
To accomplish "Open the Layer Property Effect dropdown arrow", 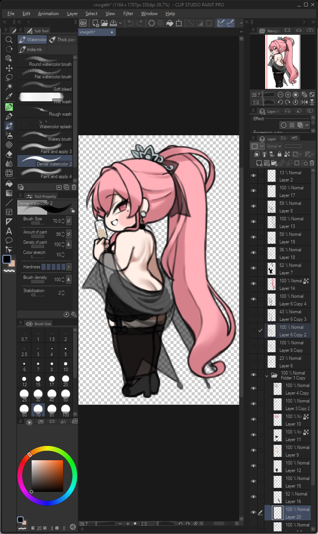I will point(307,125).
